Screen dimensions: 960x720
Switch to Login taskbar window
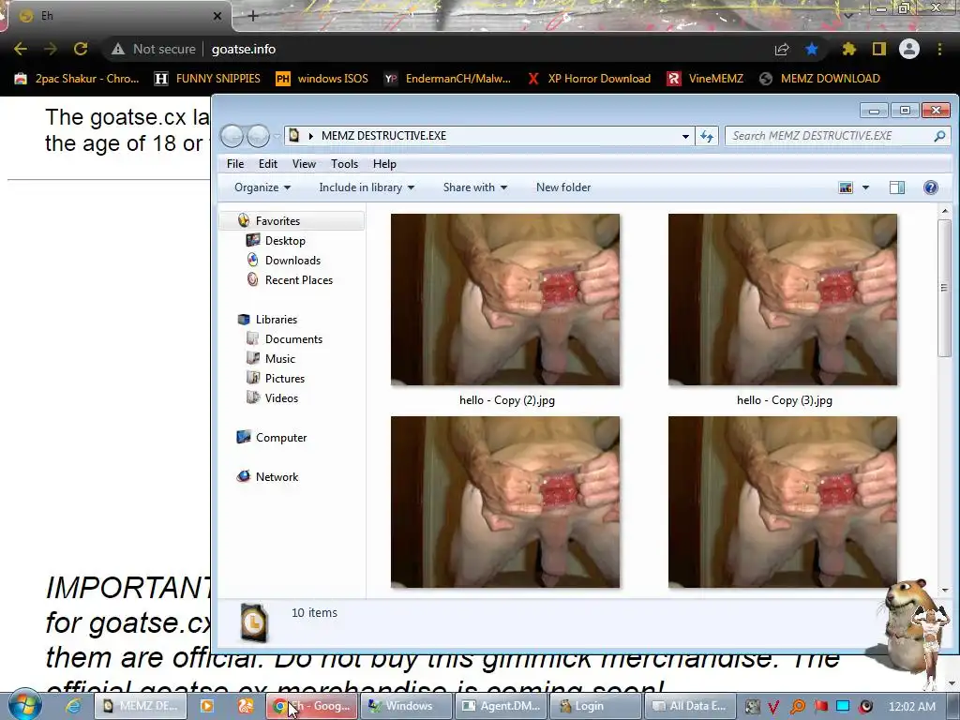pyautogui.click(x=595, y=706)
